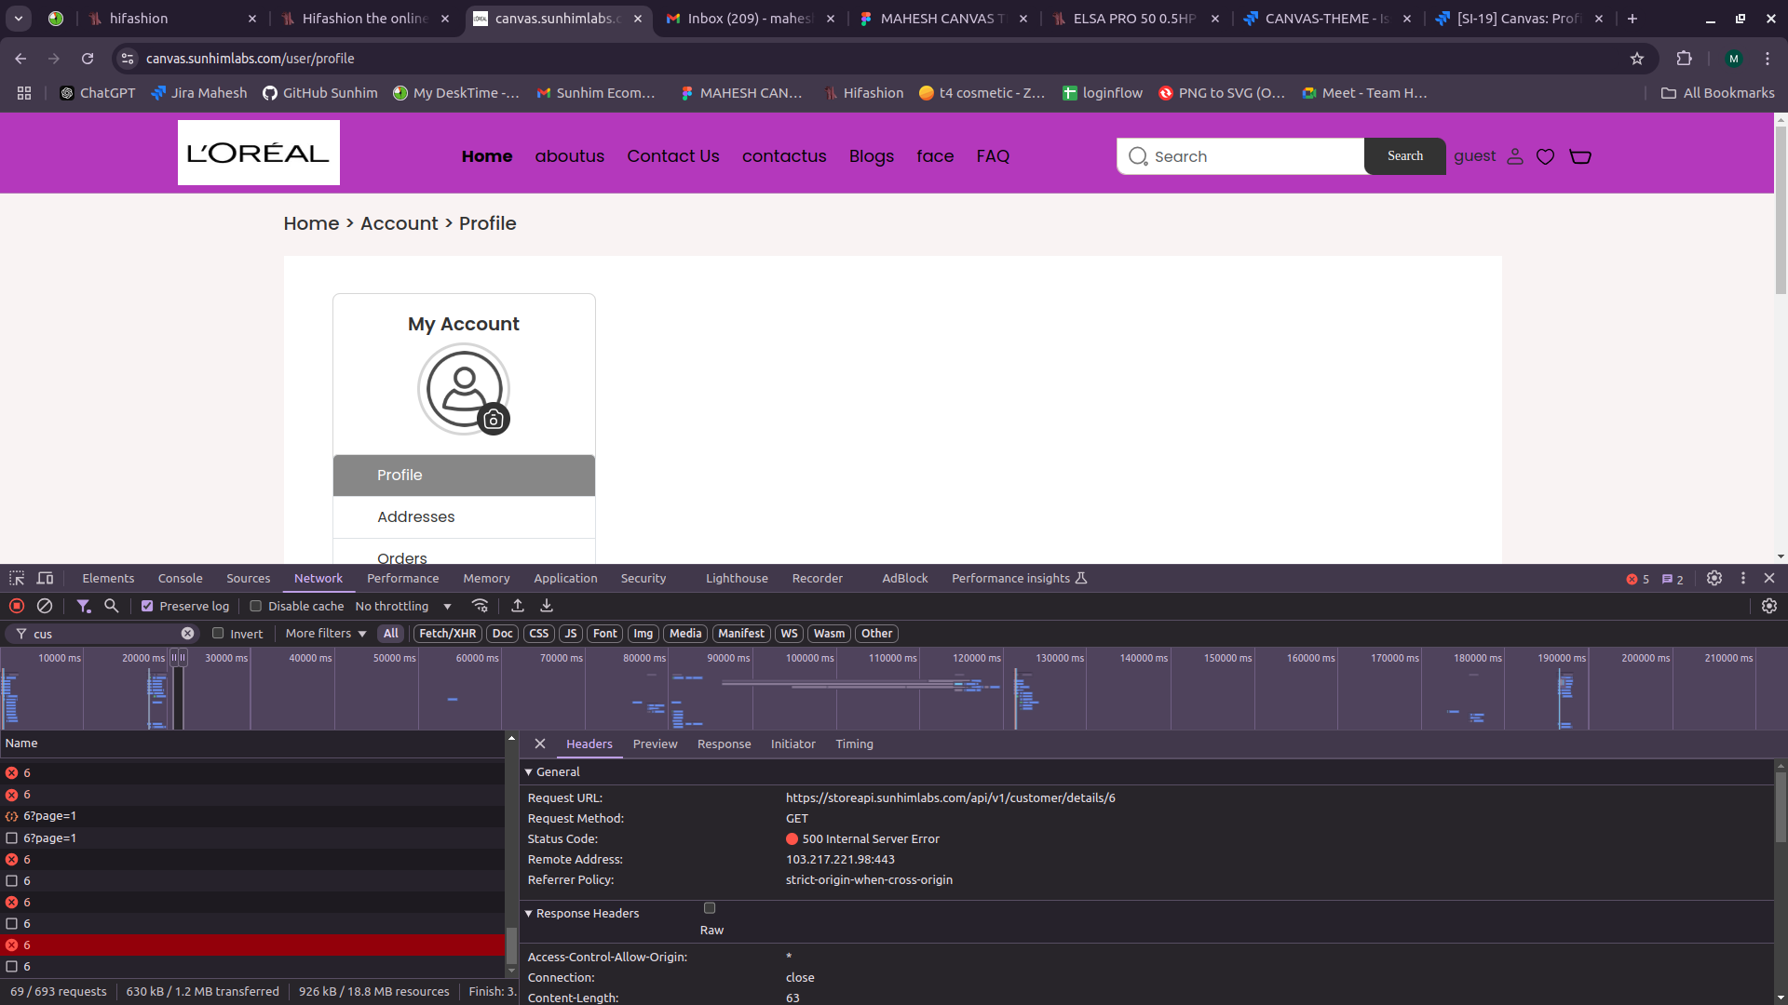Toggle the device toolbar icon in DevTools
The width and height of the screenshot is (1788, 1005).
point(45,578)
